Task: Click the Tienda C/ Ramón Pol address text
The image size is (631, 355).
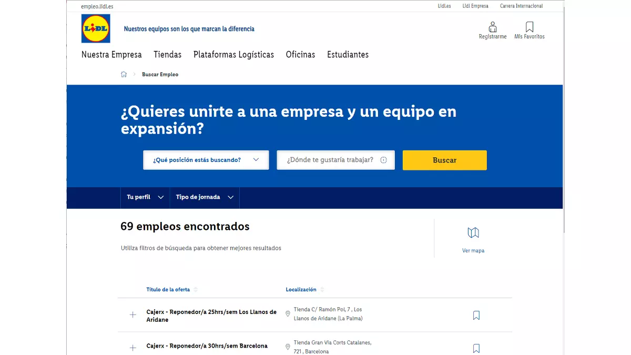Action: [x=328, y=314]
